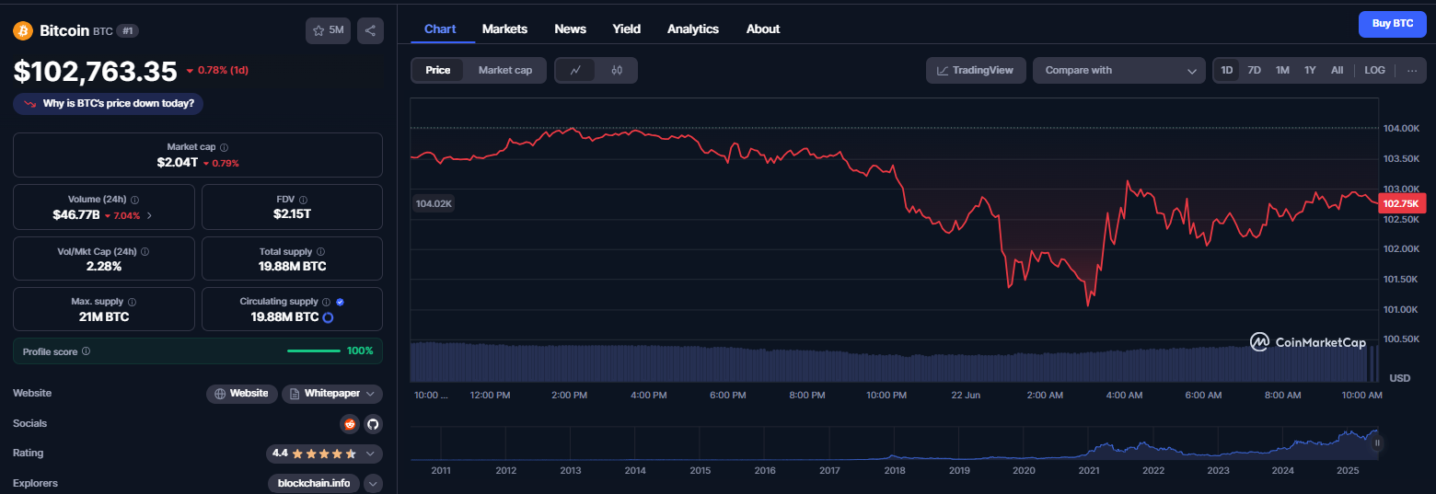Screen dimensions: 1436x494
Task: Set chart range to All
Action: (x=1337, y=70)
